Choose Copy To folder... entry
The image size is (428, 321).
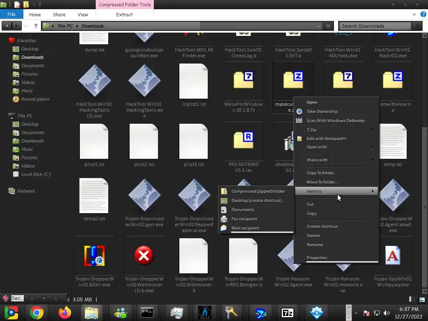pyautogui.click(x=337, y=173)
